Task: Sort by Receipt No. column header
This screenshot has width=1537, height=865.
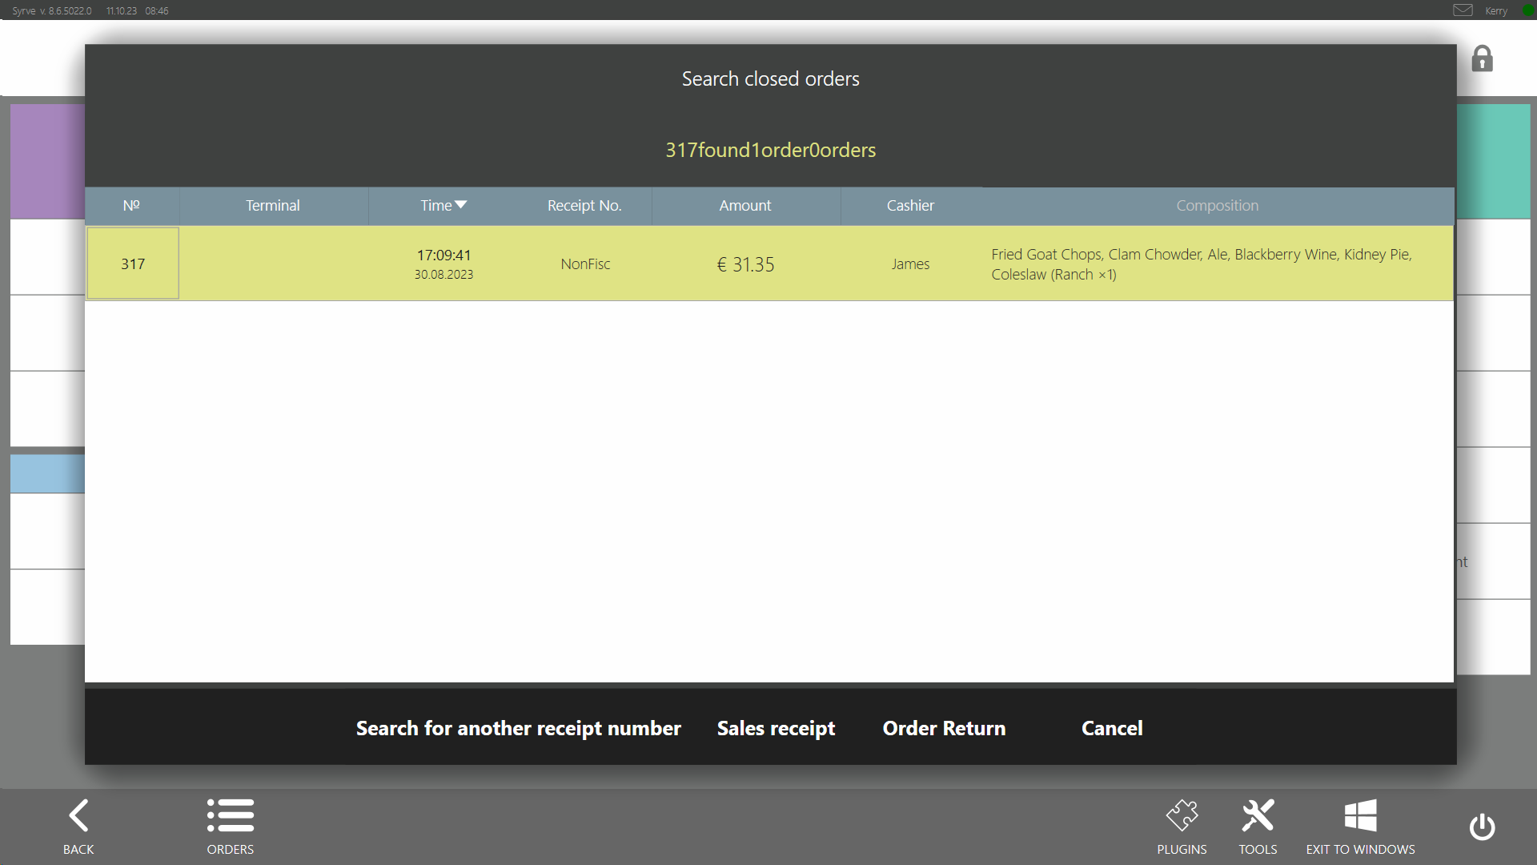Action: pyautogui.click(x=584, y=206)
